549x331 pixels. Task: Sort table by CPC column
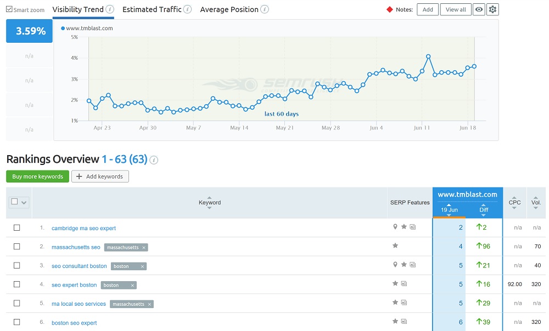click(514, 202)
